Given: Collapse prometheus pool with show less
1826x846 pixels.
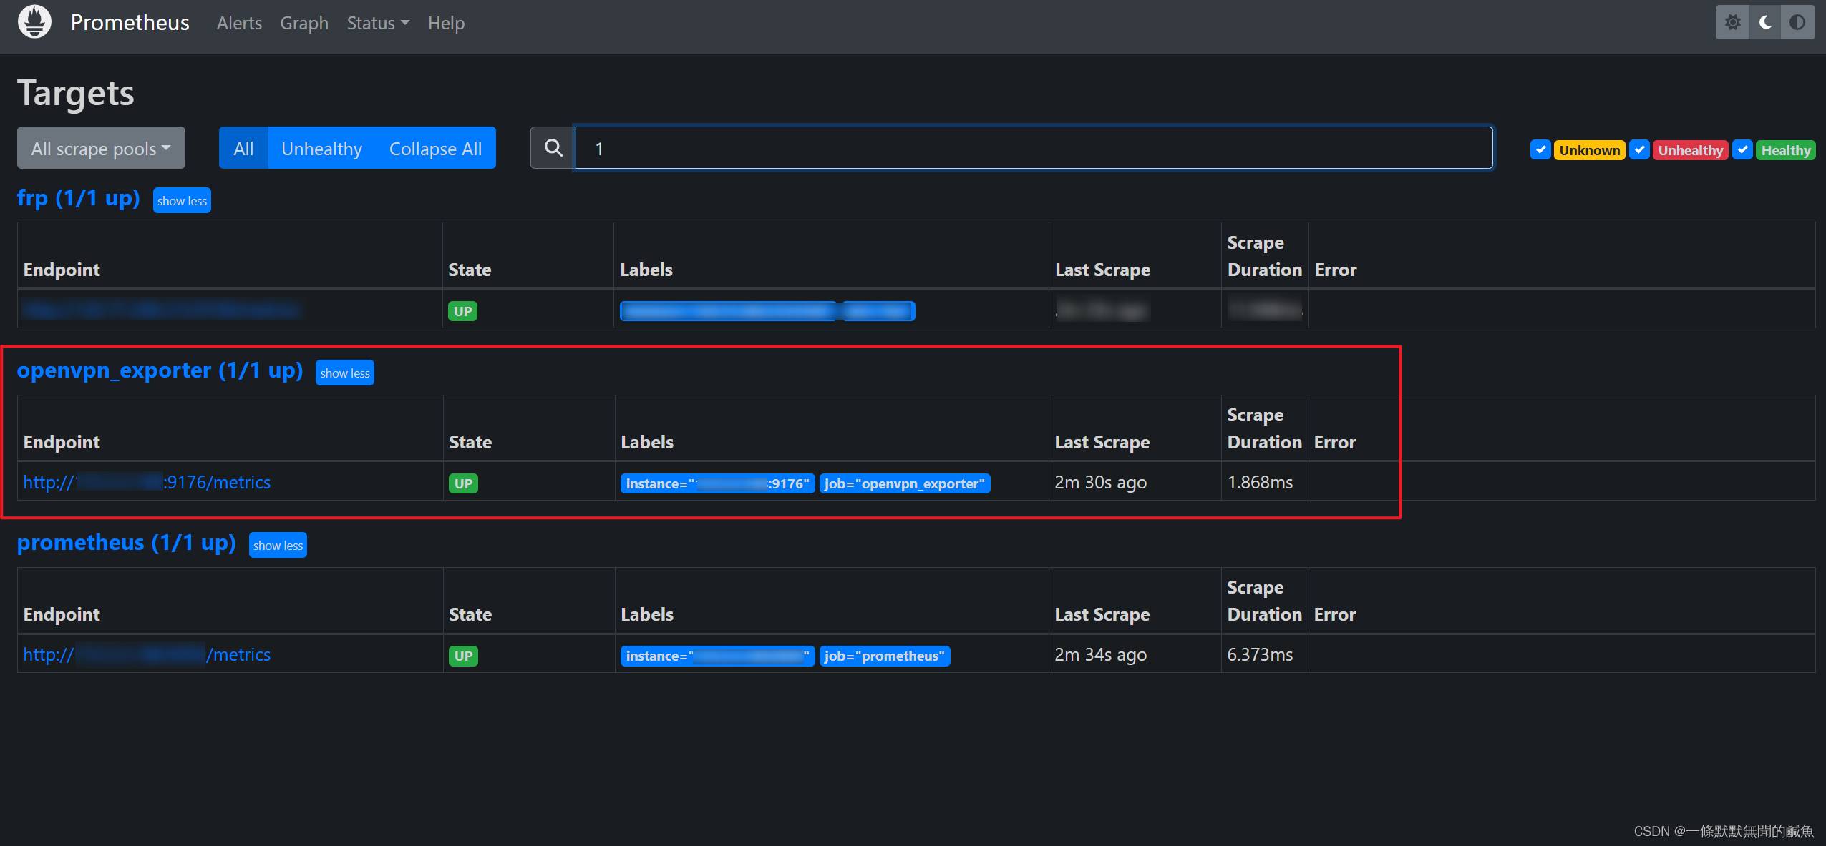Looking at the screenshot, I should (278, 546).
